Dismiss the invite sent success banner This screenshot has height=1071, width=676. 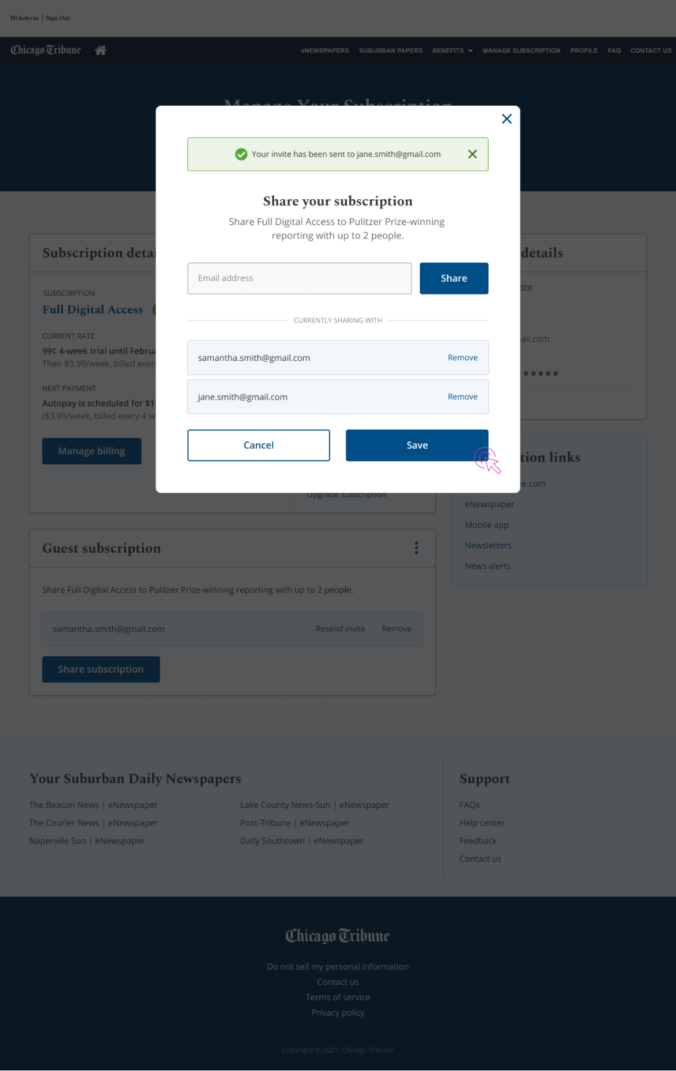point(472,154)
